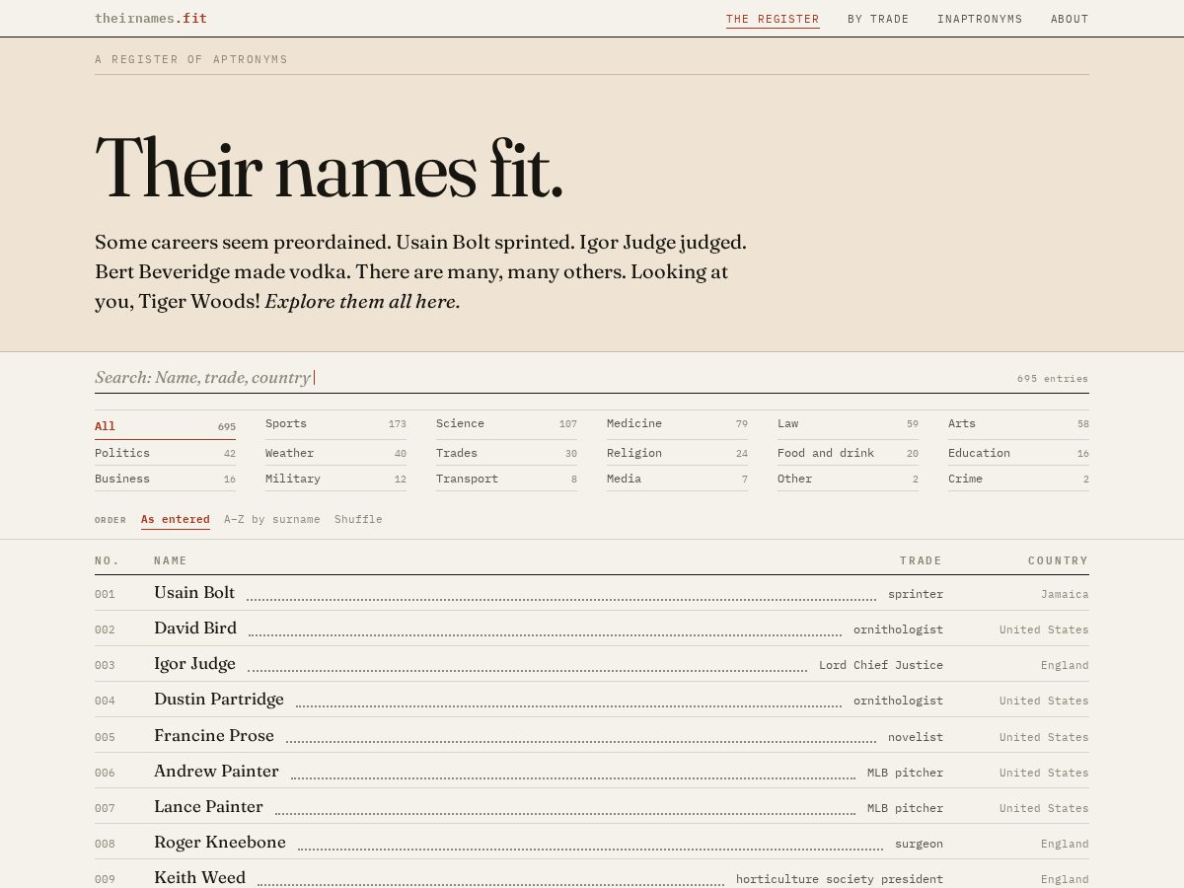Filter by the Military category
This screenshot has width=1184, height=888.
[335, 479]
